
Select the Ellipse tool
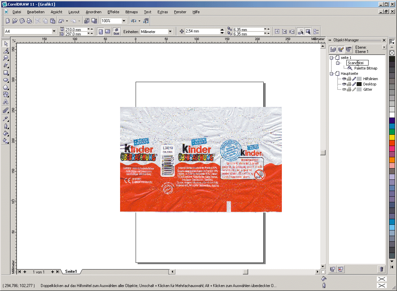click(x=6, y=80)
